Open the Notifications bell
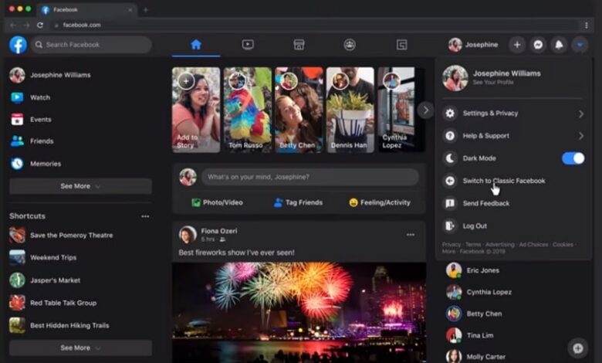 [560, 45]
